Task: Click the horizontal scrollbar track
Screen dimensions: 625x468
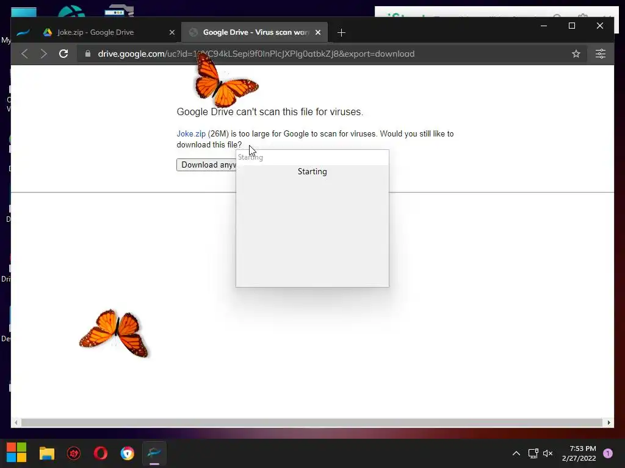Action: click(312, 422)
